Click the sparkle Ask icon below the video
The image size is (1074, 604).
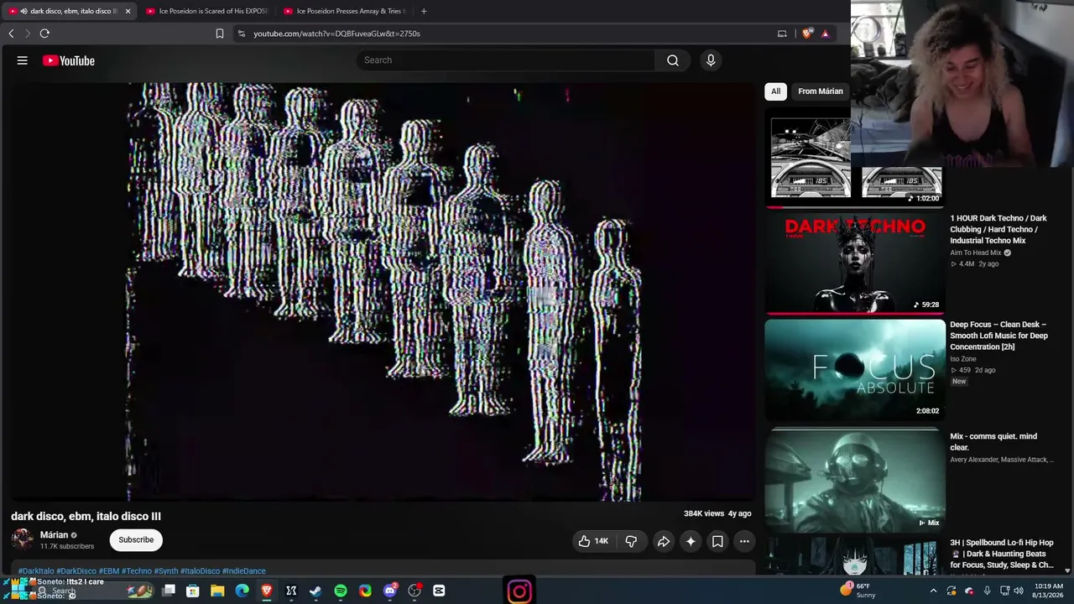[691, 541]
